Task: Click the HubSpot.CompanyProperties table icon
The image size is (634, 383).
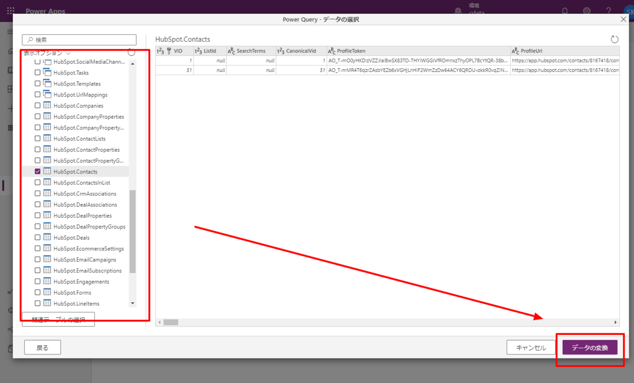Action: pyautogui.click(x=47, y=117)
